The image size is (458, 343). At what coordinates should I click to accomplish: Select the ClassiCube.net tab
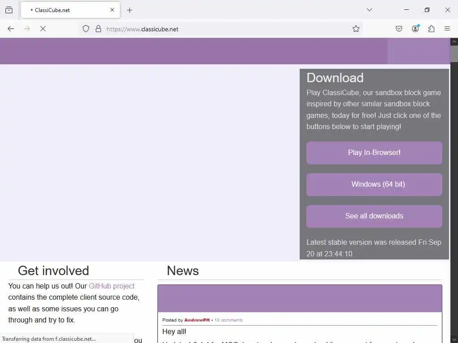point(70,10)
